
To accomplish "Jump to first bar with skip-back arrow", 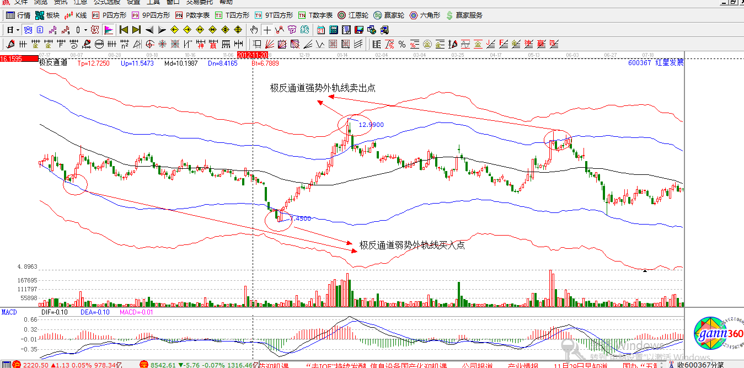I will [x=124, y=30].
